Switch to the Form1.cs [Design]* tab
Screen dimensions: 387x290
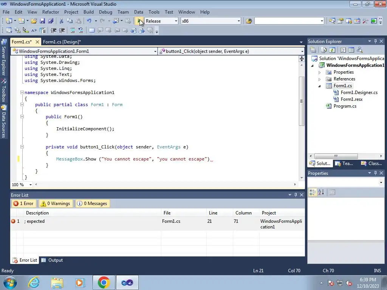tap(62, 42)
